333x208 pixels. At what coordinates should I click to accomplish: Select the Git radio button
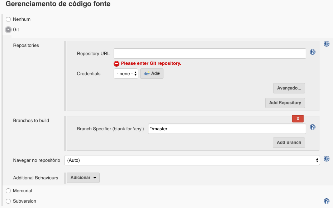coord(8,30)
